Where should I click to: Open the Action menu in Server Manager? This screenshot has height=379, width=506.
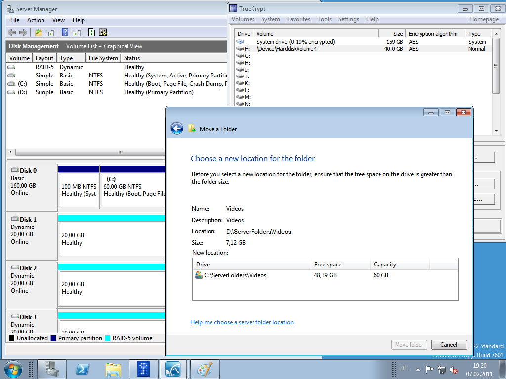click(x=36, y=20)
